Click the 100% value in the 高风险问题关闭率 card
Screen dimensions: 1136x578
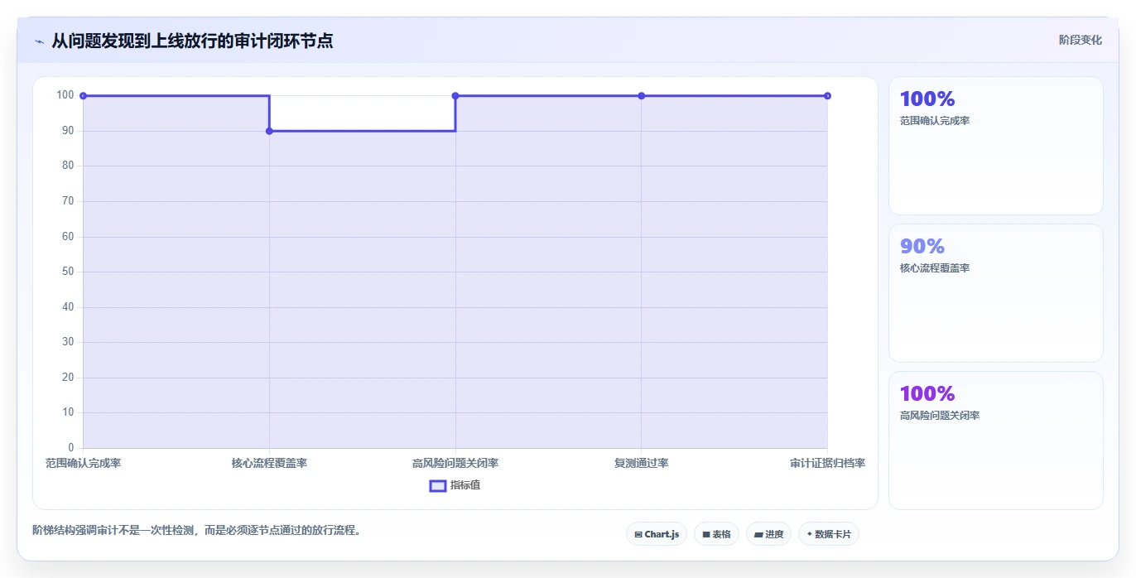pyautogui.click(x=927, y=393)
